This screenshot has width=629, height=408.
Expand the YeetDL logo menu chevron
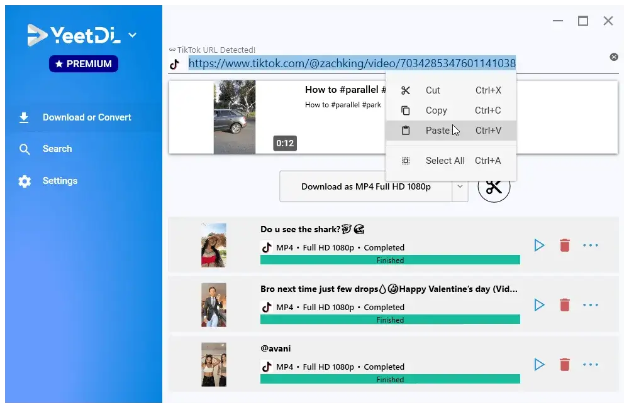pyautogui.click(x=132, y=35)
